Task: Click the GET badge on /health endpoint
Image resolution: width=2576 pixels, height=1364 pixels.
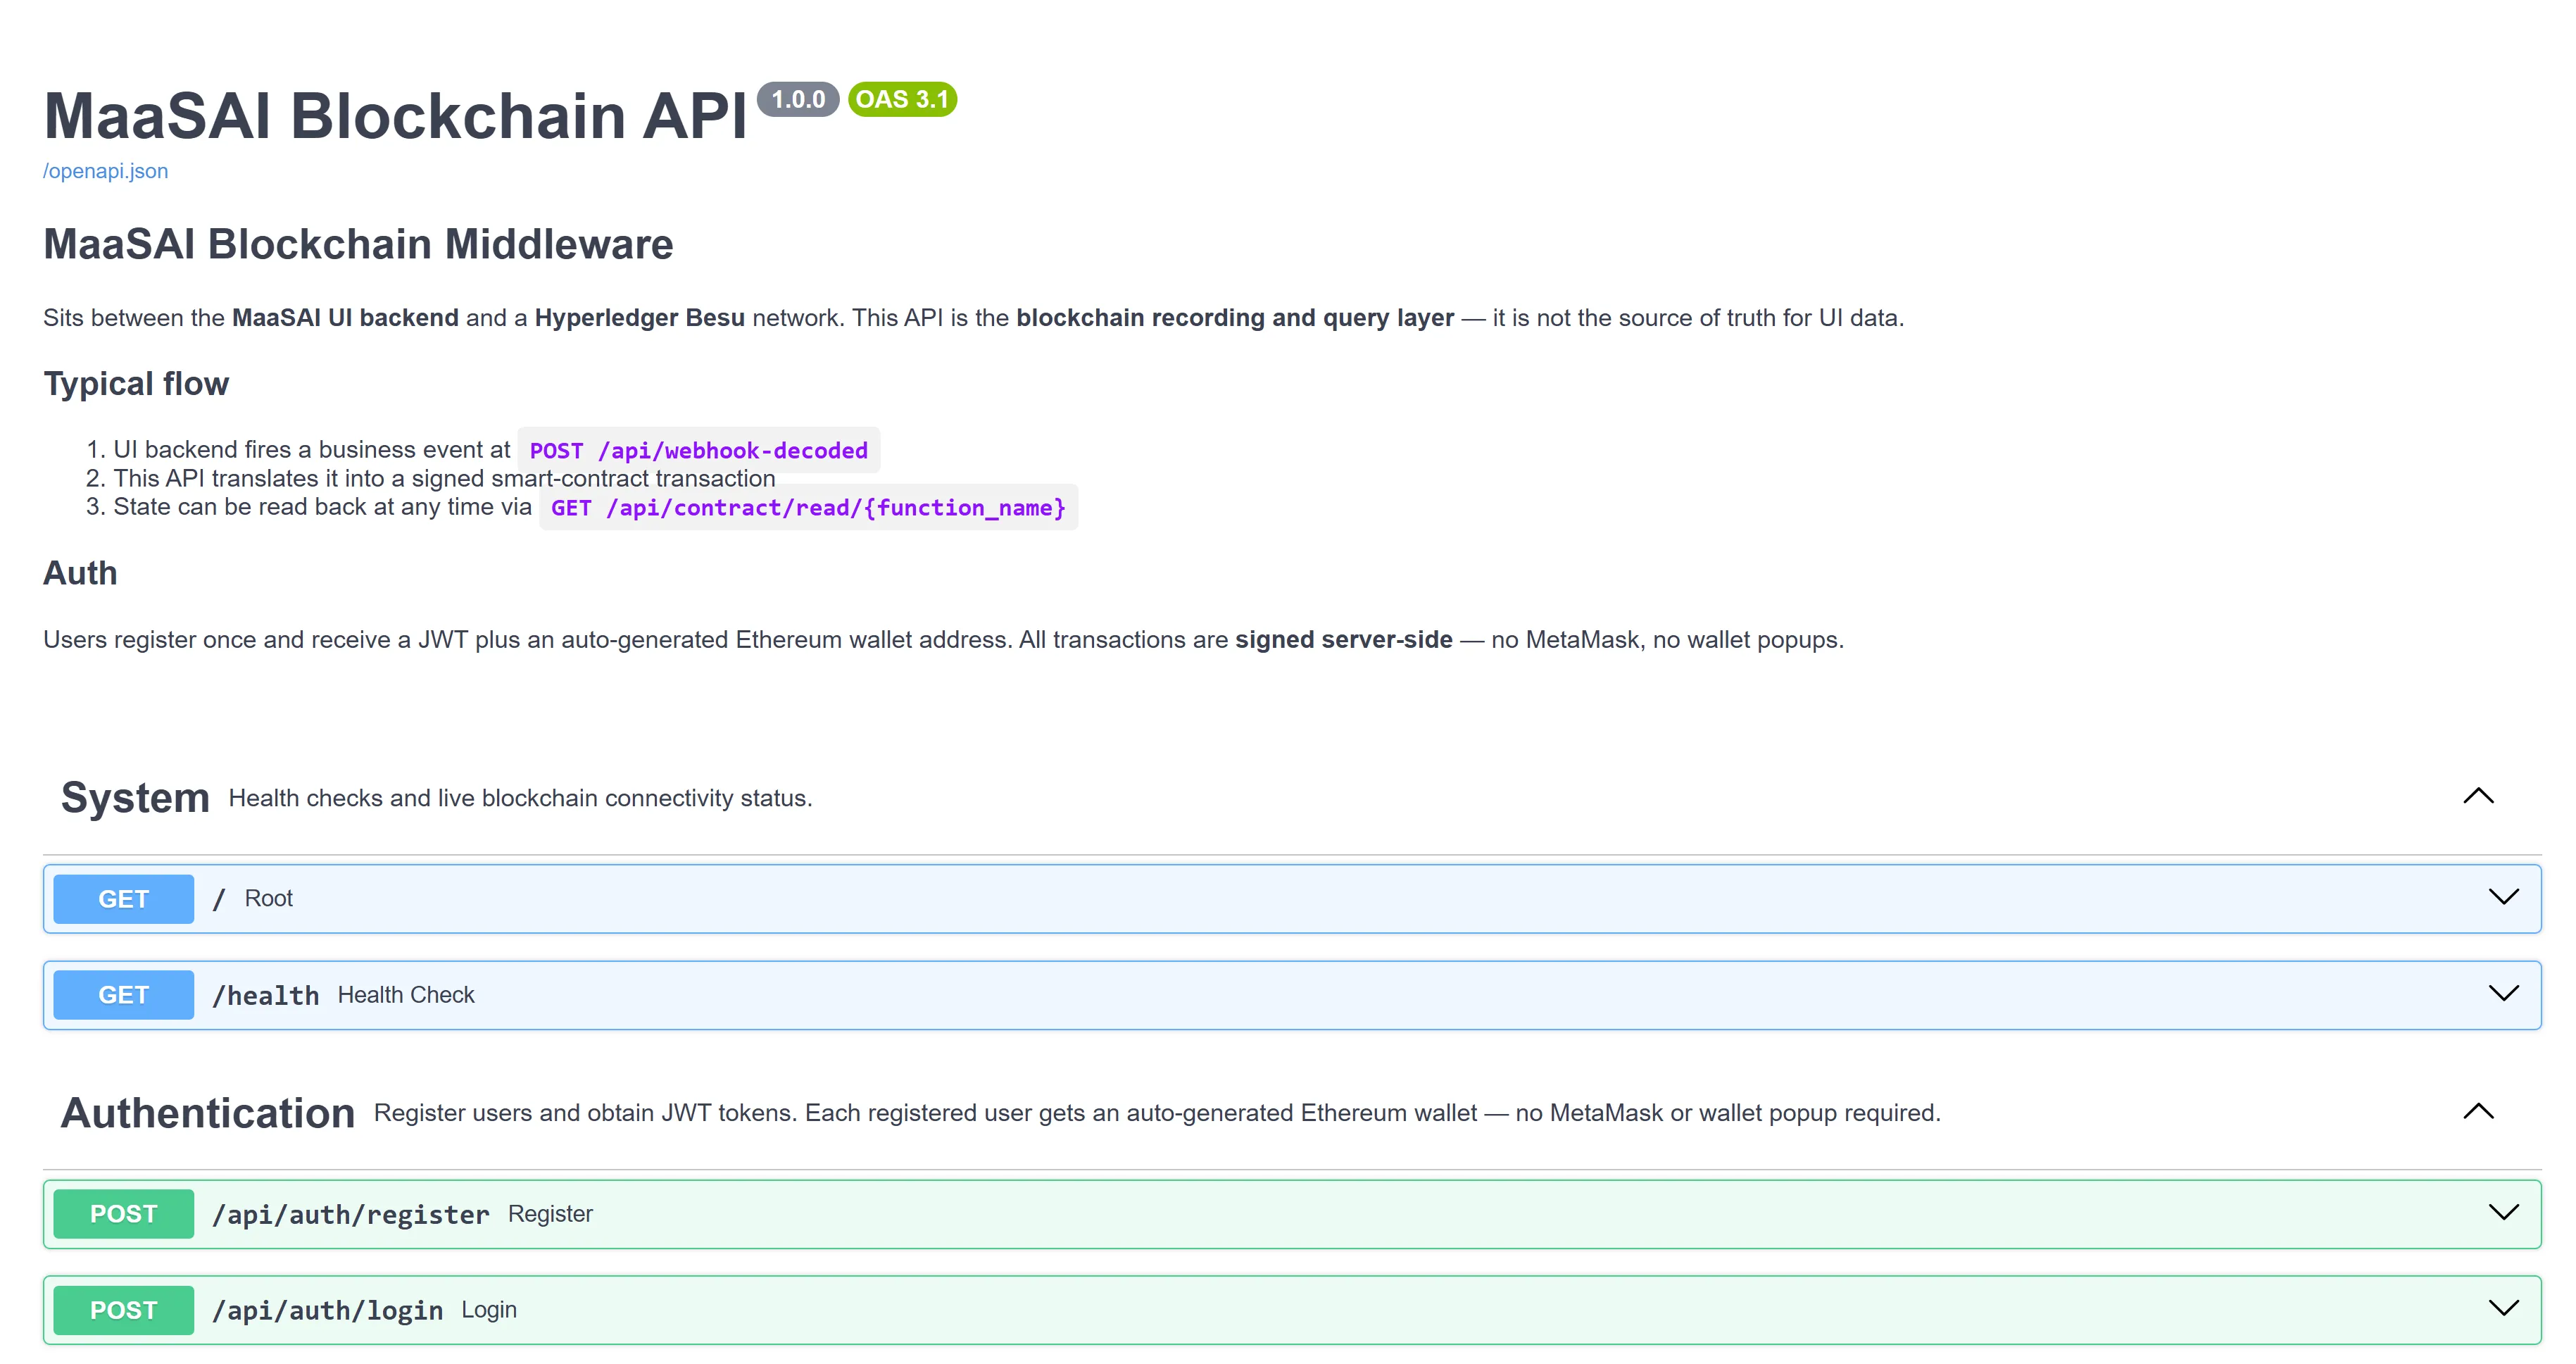Action: 124,995
